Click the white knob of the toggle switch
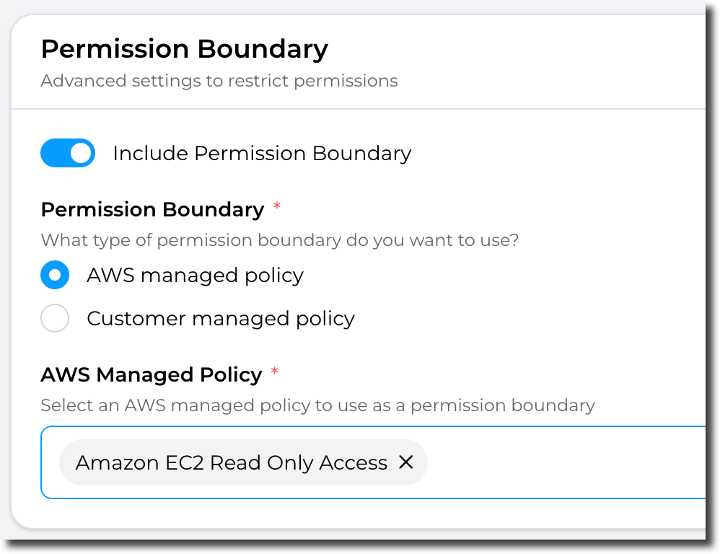The width and height of the screenshot is (720, 554). (x=82, y=153)
